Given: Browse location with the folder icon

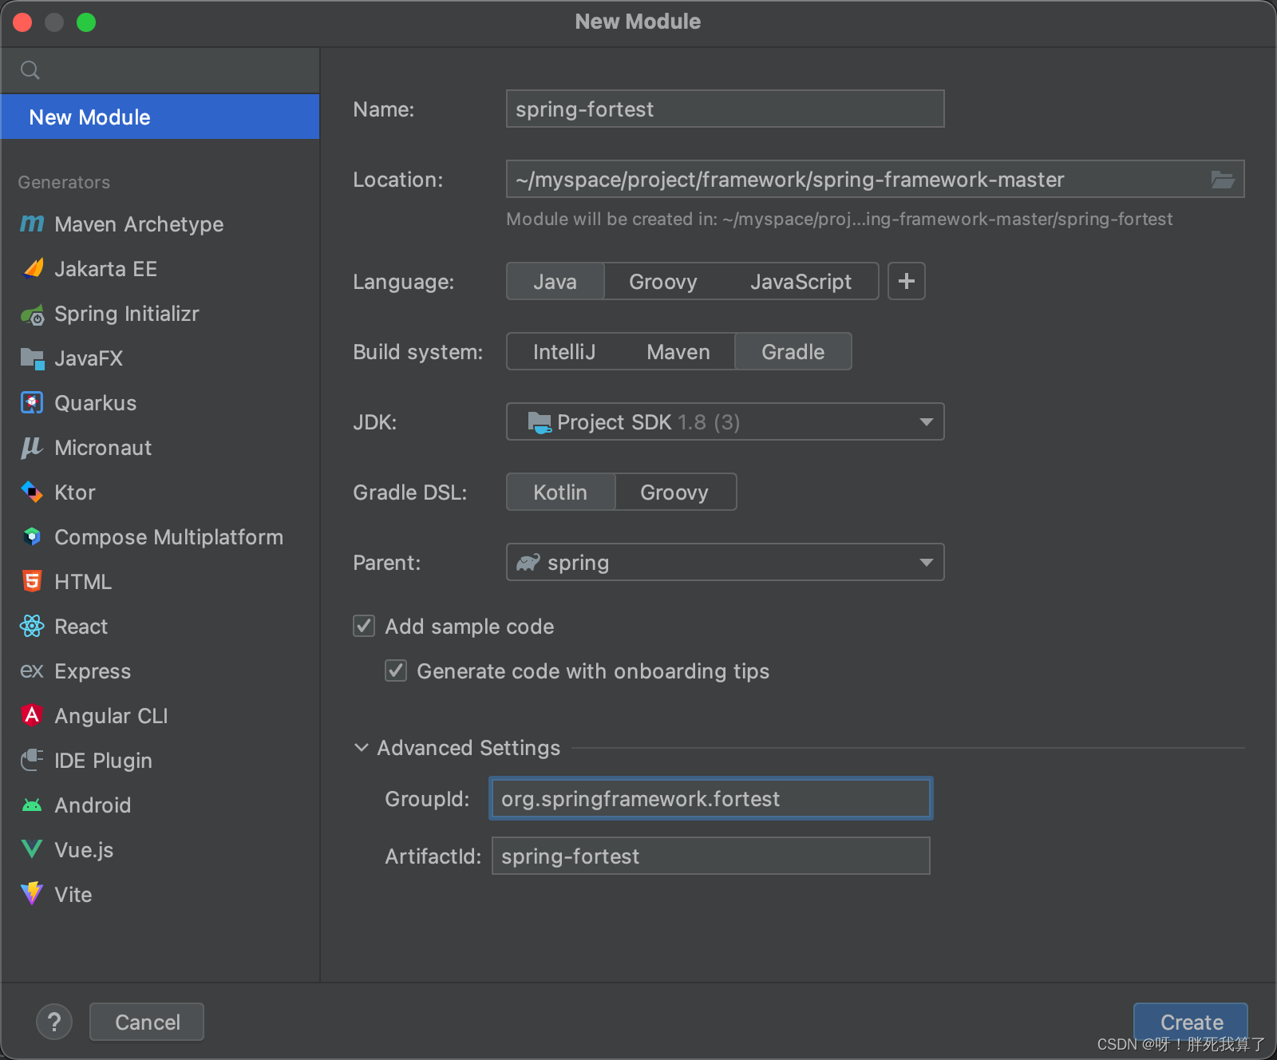Looking at the screenshot, I should (x=1223, y=180).
